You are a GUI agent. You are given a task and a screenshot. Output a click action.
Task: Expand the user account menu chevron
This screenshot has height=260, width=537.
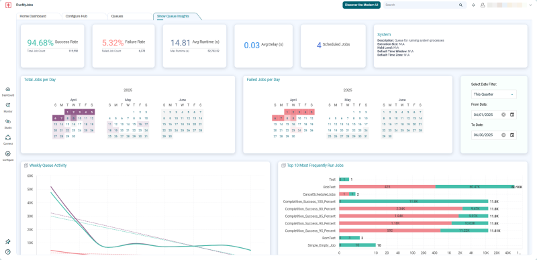(530, 5)
